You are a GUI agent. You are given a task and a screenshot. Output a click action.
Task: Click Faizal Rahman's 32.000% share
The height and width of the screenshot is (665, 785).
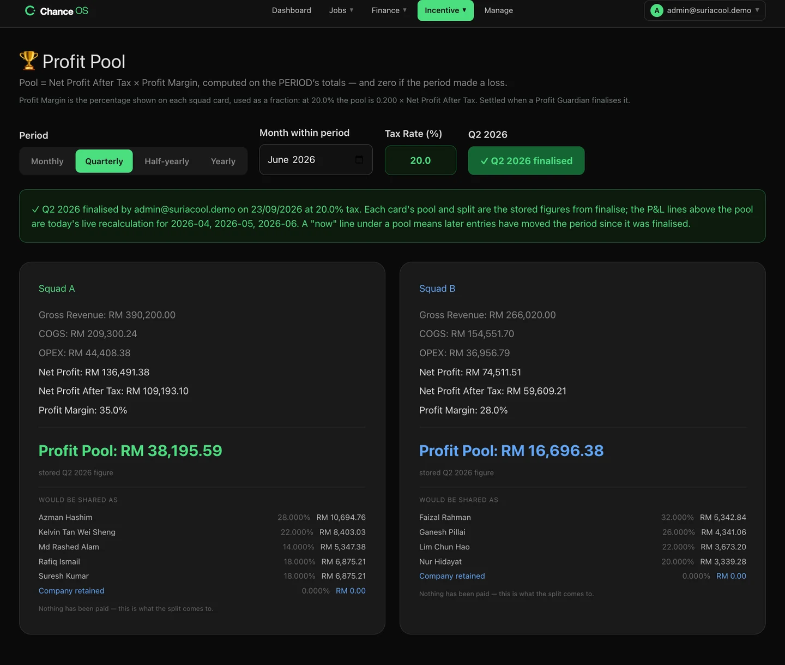[x=678, y=517]
